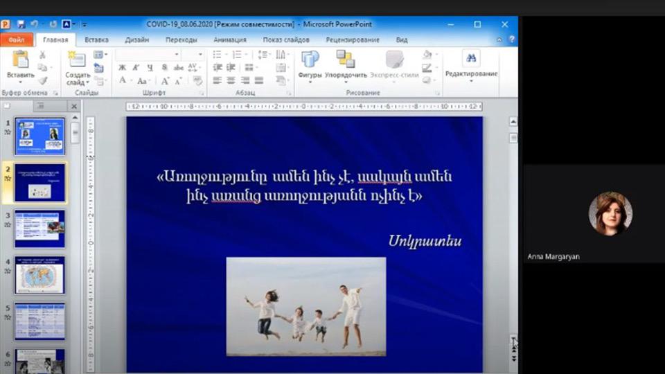
Task: Close the slide thumbnails pane
Action: point(73,106)
